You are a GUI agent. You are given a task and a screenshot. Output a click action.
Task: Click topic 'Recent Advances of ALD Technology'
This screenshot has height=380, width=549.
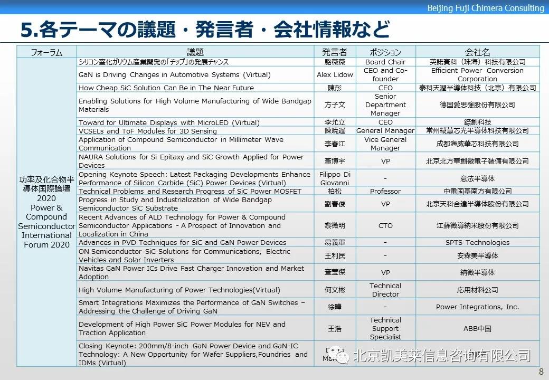[182, 225]
